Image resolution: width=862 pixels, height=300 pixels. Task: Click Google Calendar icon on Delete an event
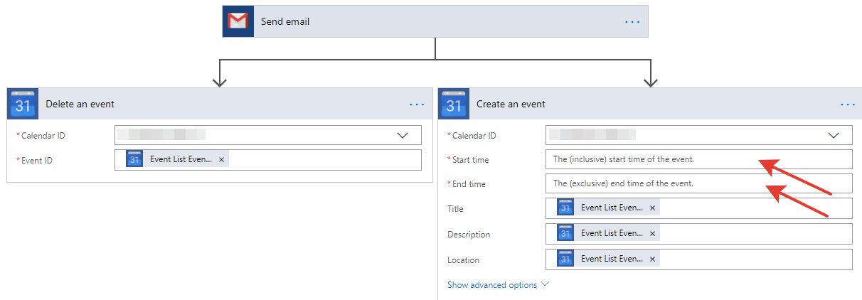tap(23, 105)
